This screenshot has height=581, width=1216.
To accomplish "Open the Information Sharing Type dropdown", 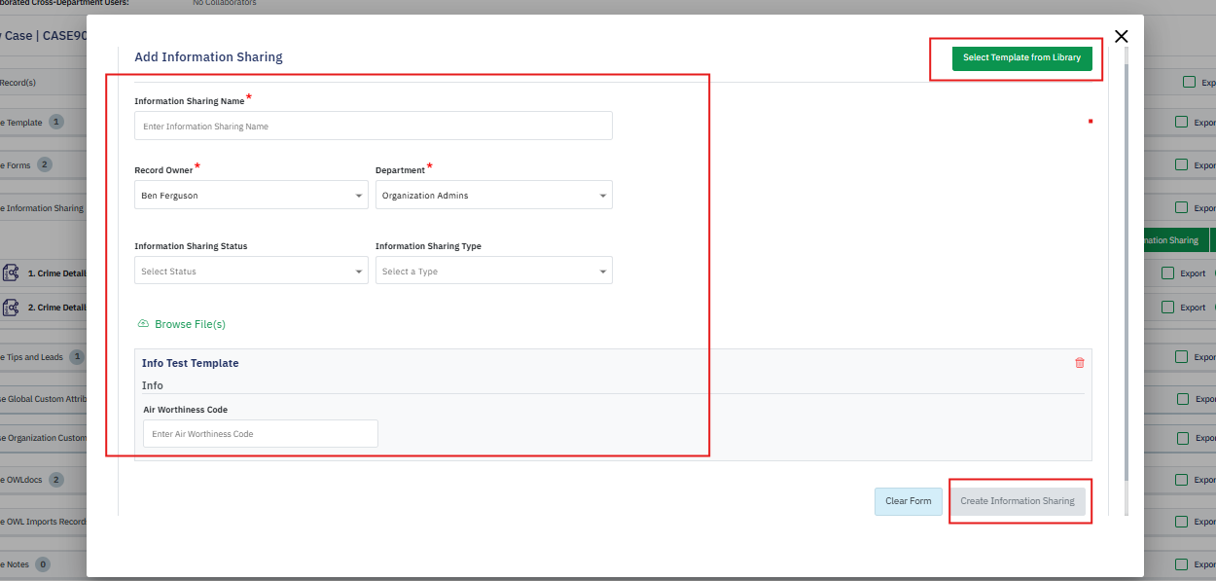I will [493, 272].
